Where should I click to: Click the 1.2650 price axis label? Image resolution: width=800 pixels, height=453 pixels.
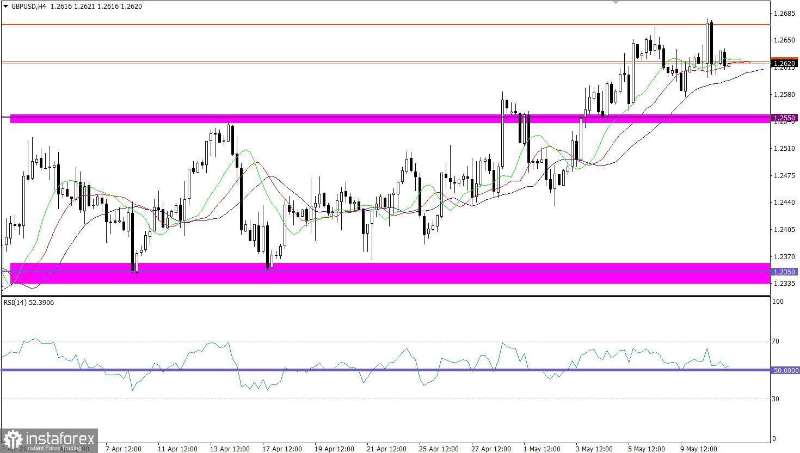tap(784, 40)
